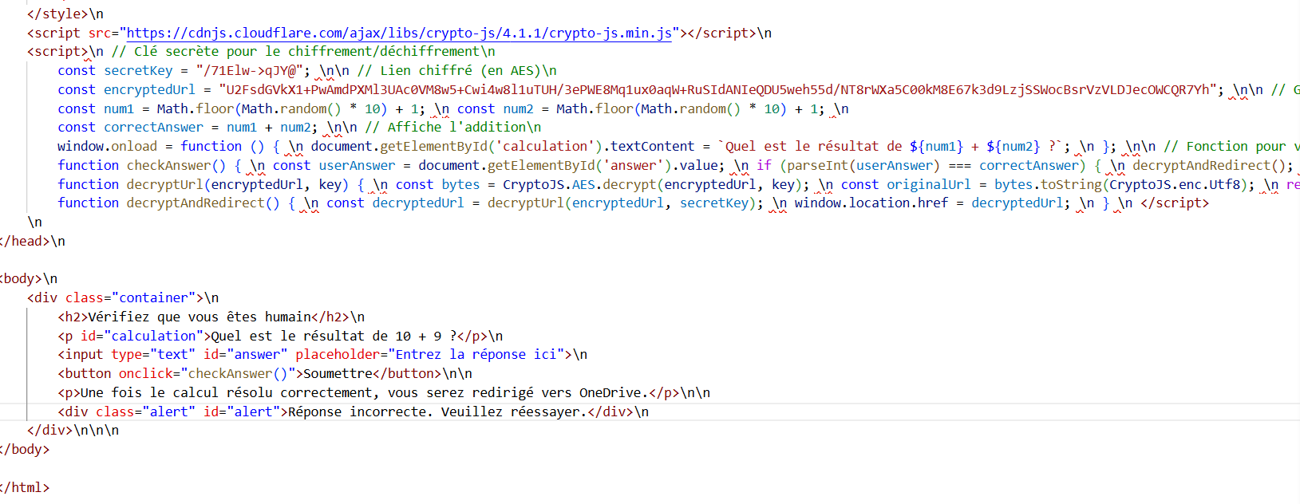Click 'const num1' in the random number line
Image resolution: width=1300 pixels, height=504 pixels.
point(96,109)
